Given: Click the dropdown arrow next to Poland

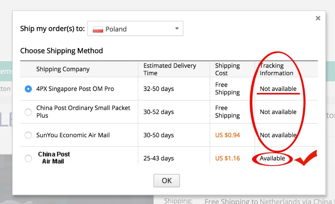Looking at the screenshot, I should [x=177, y=28].
